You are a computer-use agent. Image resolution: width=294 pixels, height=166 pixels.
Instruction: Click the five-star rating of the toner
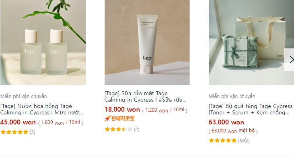point(14,132)
